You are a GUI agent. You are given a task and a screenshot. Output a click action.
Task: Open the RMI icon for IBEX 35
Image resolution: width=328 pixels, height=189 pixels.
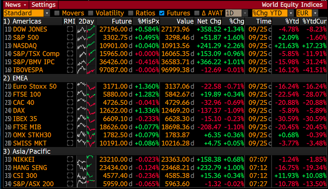point(70,119)
